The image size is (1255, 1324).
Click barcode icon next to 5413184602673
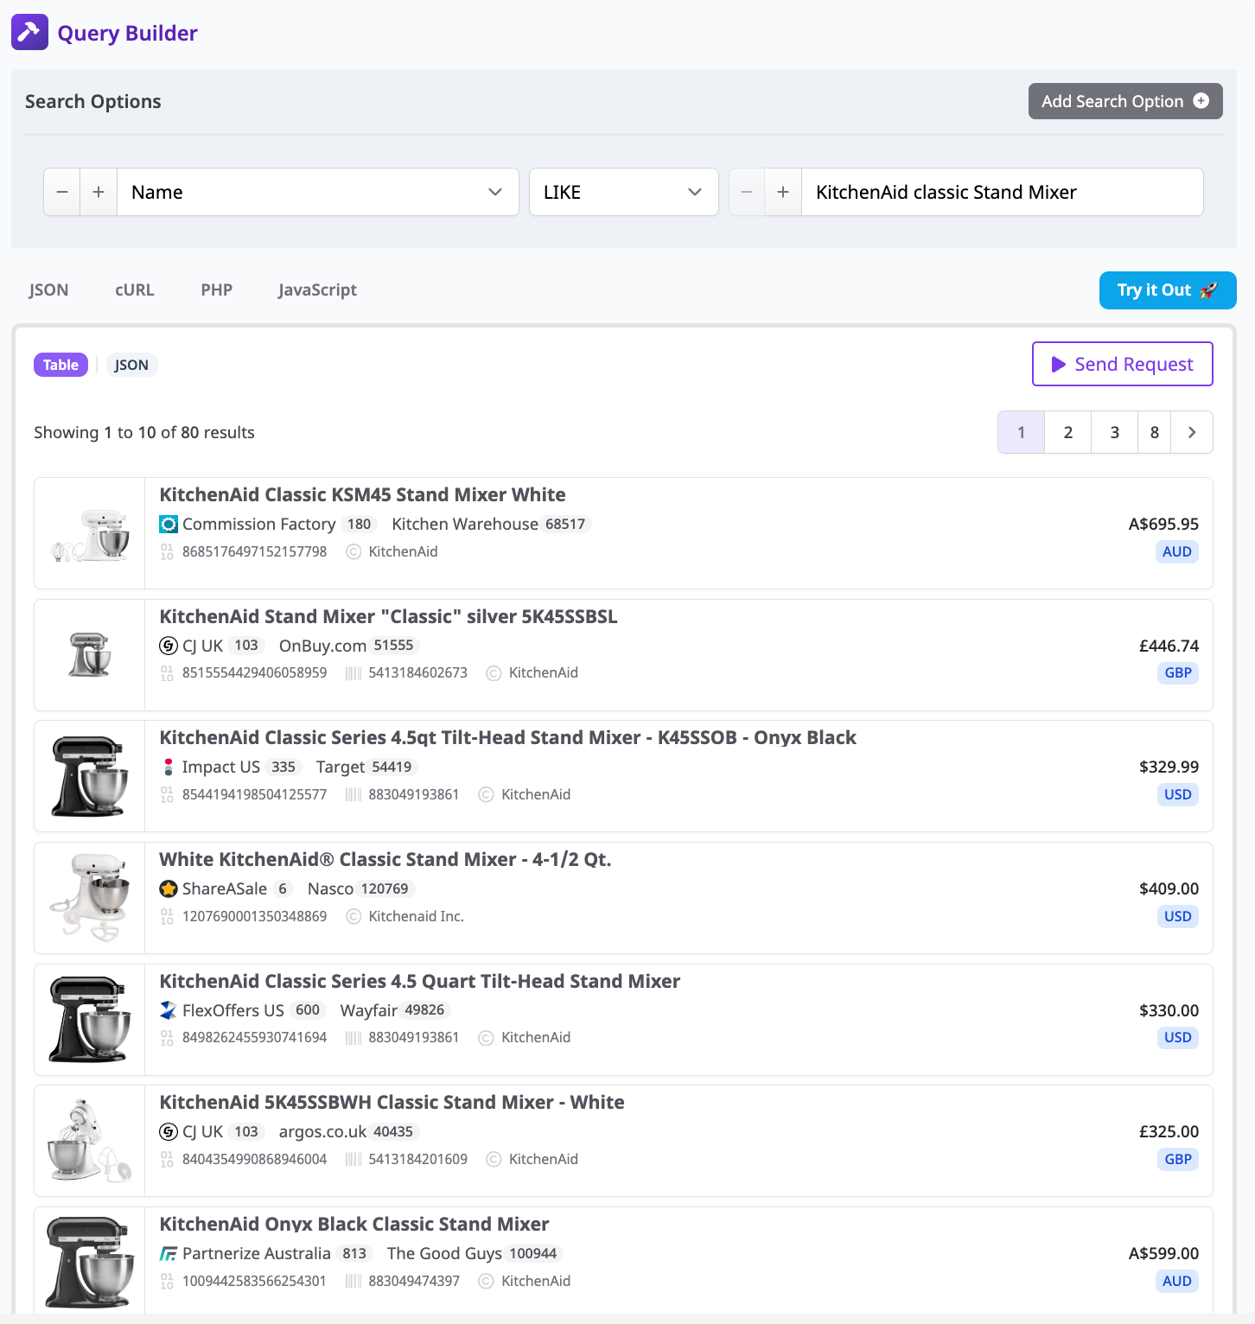pyautogui.click(x=353, y=673)
